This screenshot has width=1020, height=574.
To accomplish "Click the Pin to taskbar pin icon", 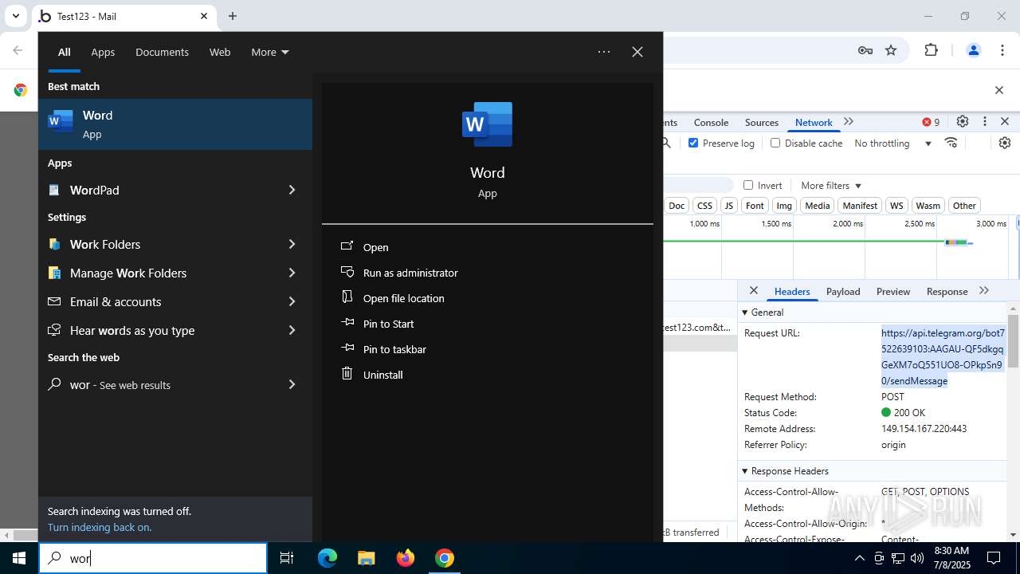I will pyautogui.click(x=347, y=348).
